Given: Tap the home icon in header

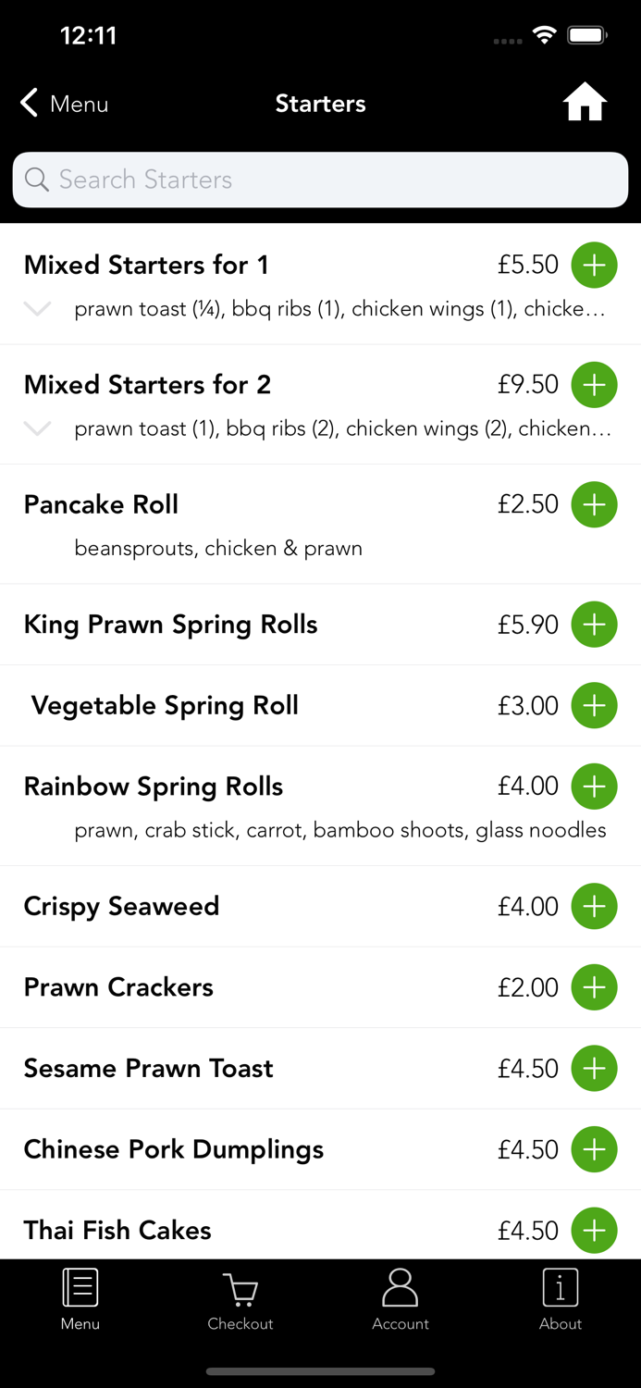Looking at the screenshot, I should 585,103.
